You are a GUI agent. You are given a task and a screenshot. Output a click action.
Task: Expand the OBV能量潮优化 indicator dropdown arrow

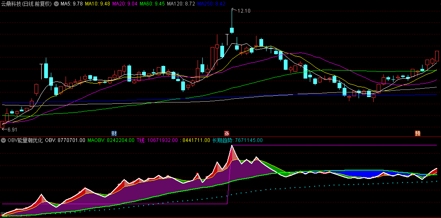(3, 140)
